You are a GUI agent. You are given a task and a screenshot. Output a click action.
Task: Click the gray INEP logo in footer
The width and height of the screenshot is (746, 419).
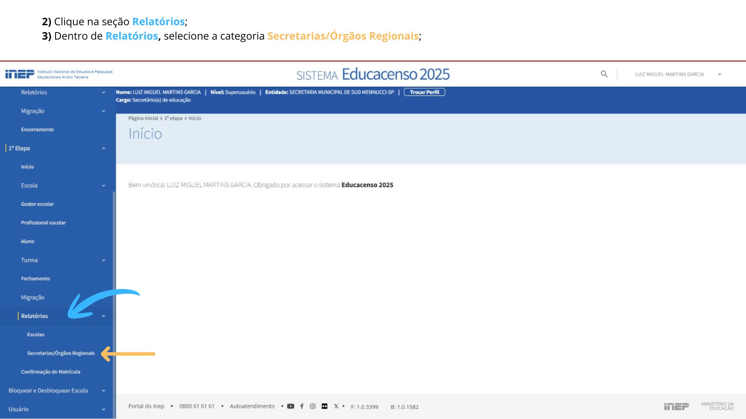pos(676,406)
